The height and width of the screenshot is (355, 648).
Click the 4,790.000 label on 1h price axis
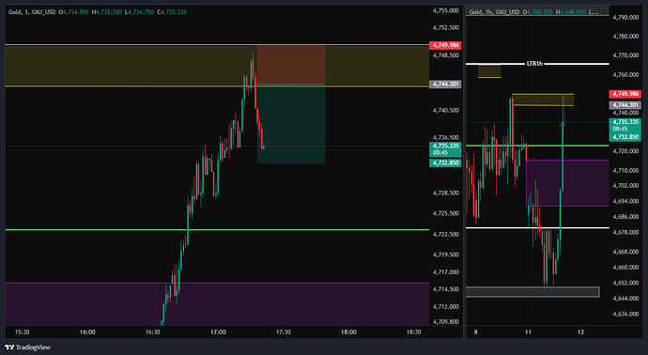[625, 17]
